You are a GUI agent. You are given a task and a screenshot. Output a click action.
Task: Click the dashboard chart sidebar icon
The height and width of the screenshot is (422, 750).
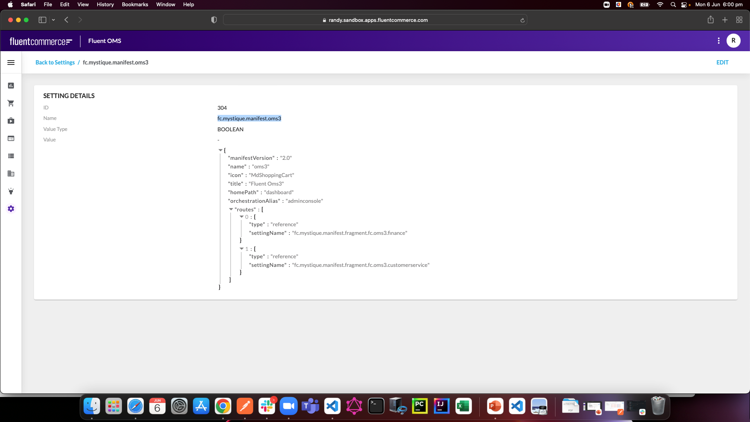(x=11, y=86)
